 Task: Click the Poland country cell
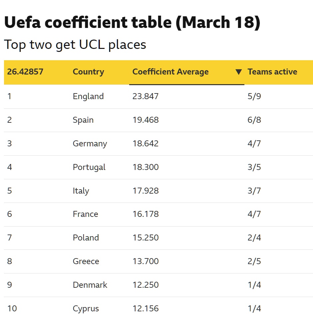86,238
